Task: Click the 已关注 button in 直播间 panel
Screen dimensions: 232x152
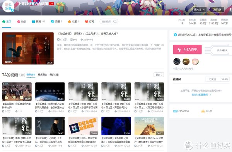Action: tap(213, 79)
